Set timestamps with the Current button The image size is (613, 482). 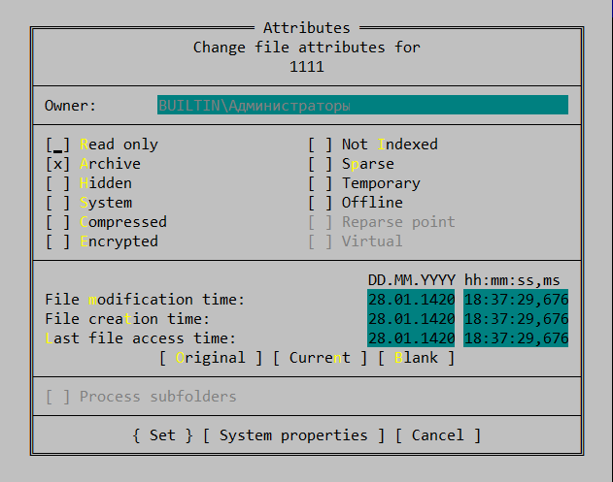(320, 358)
